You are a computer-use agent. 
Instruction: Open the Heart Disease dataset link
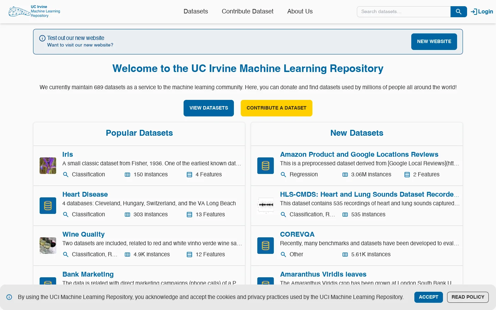[85, 194]
